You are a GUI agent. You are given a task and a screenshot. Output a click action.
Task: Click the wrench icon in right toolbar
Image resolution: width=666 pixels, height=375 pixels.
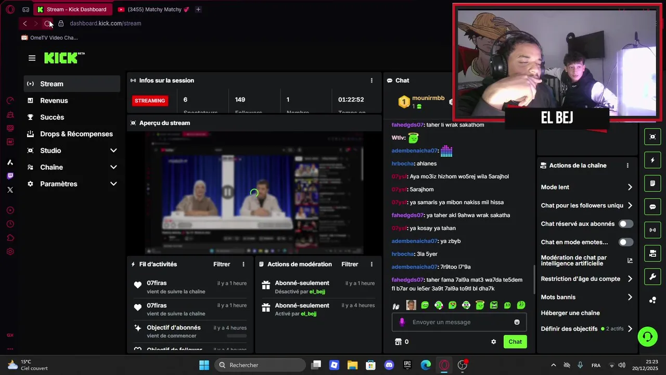652,277
